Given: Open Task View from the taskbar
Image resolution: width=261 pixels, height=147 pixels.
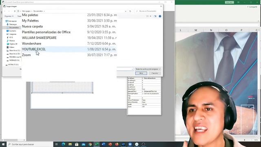Looking at the screenshot, I should 56,144.
